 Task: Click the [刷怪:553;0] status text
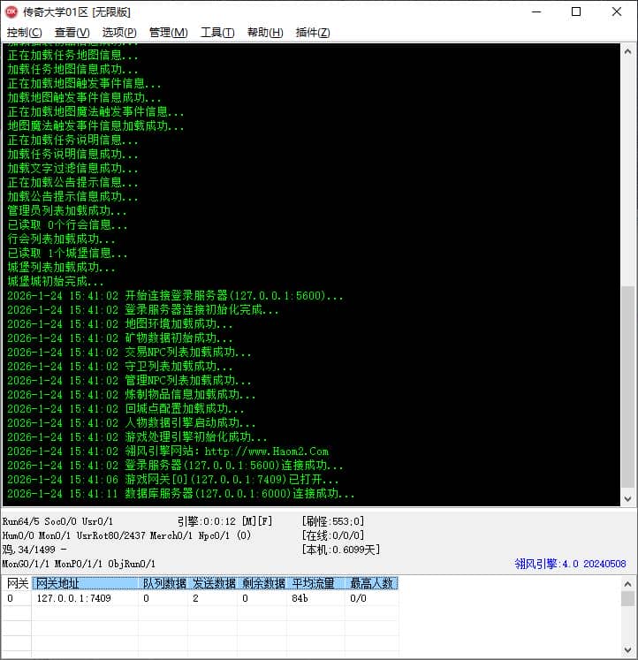click(x=333, y=521)
